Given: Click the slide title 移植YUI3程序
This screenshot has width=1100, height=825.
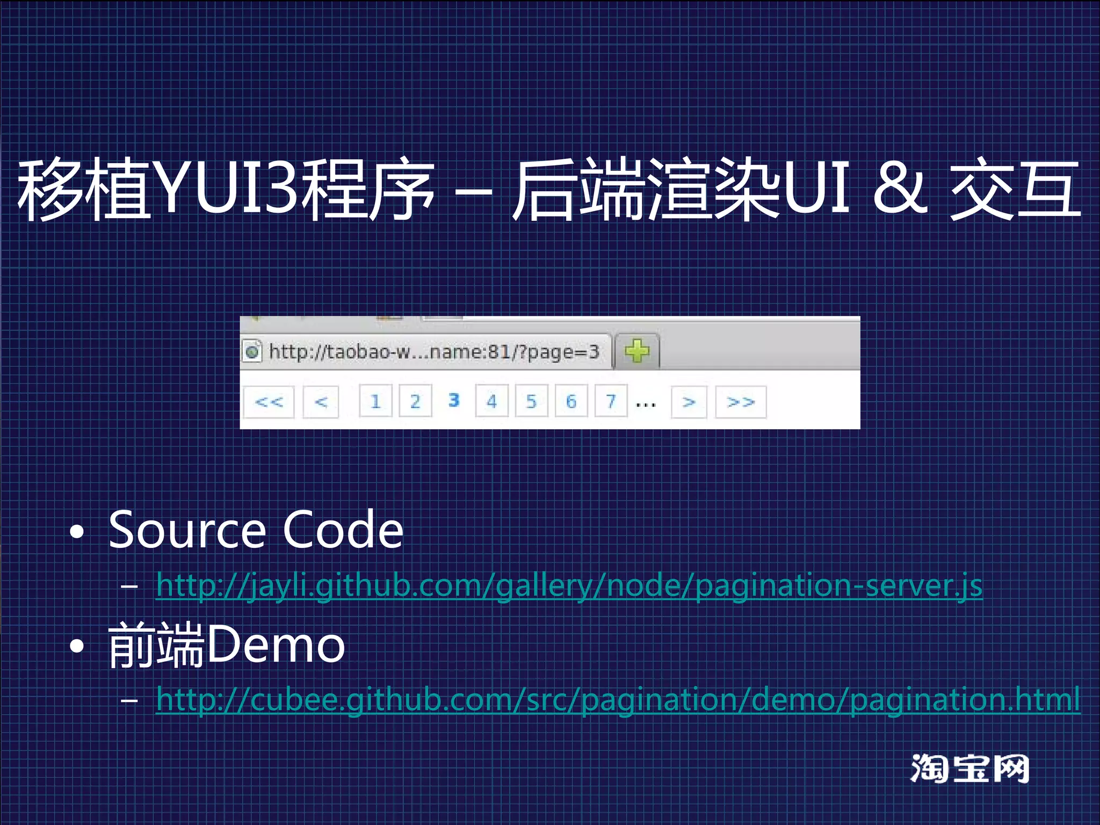Looking at the screenshot, I should pyautogui.click(x=226, y=190).
